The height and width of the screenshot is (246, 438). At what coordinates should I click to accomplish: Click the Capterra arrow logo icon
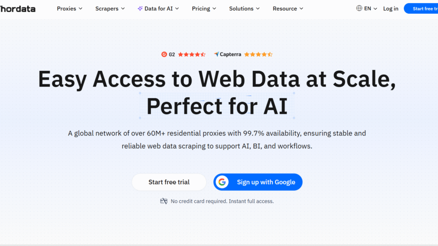pos(216,54)
